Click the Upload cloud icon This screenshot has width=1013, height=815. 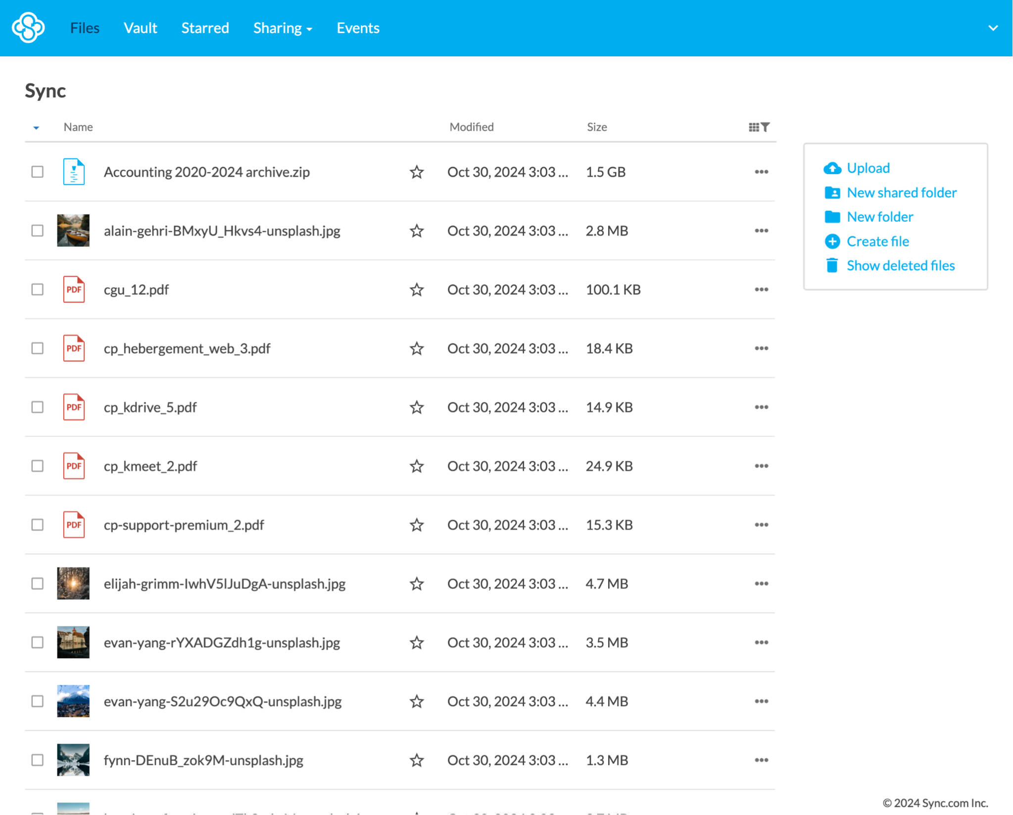pyautogui.click(x=832, y=168)
